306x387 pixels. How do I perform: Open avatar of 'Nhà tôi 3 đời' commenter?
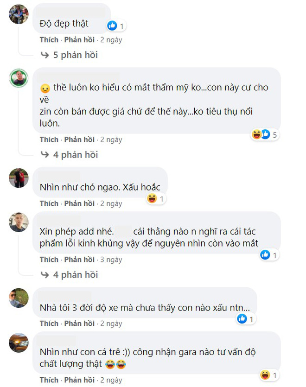tap(19, 298)
